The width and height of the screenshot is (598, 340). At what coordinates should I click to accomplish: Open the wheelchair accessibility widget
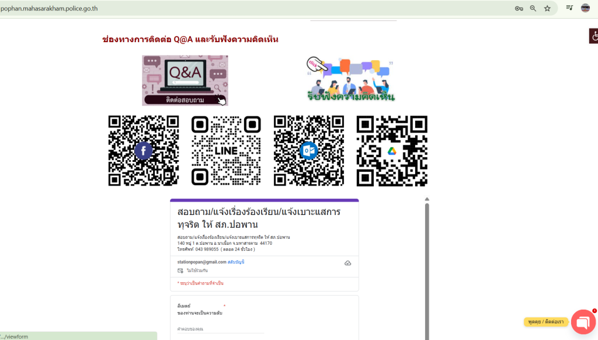(x=594, y=36)
